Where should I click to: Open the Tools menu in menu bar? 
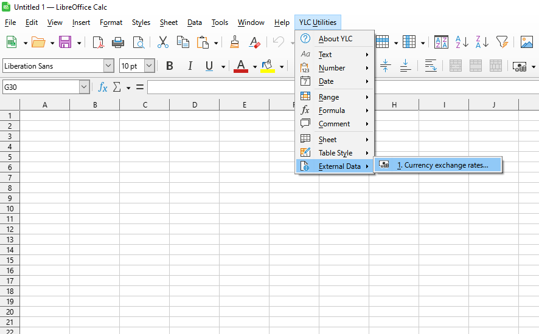point(220,22)
